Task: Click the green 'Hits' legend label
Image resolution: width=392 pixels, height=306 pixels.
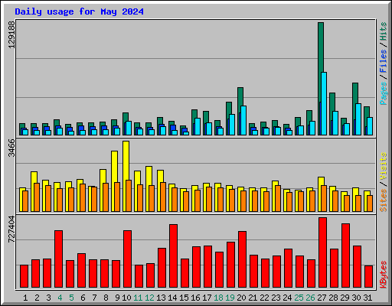Action: click(x=384, y=31)
